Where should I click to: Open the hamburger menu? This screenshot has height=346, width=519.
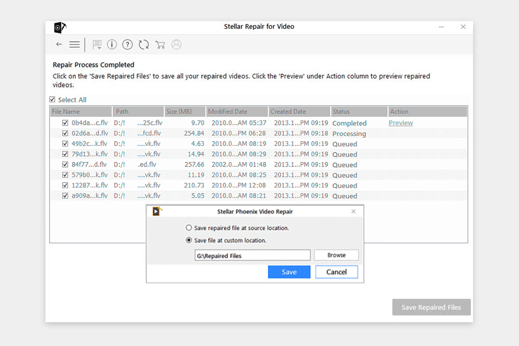coord(75,44)
